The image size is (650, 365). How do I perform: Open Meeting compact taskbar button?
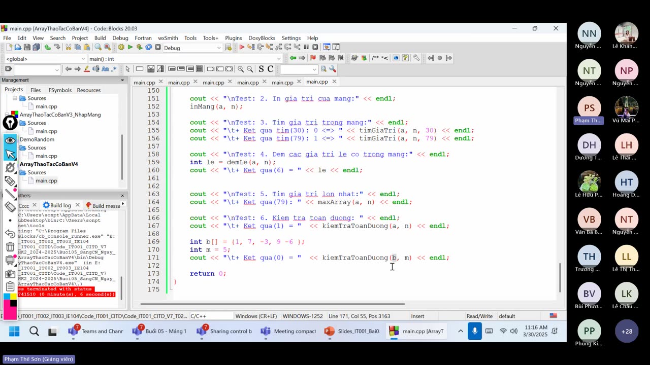pos(288,331)
